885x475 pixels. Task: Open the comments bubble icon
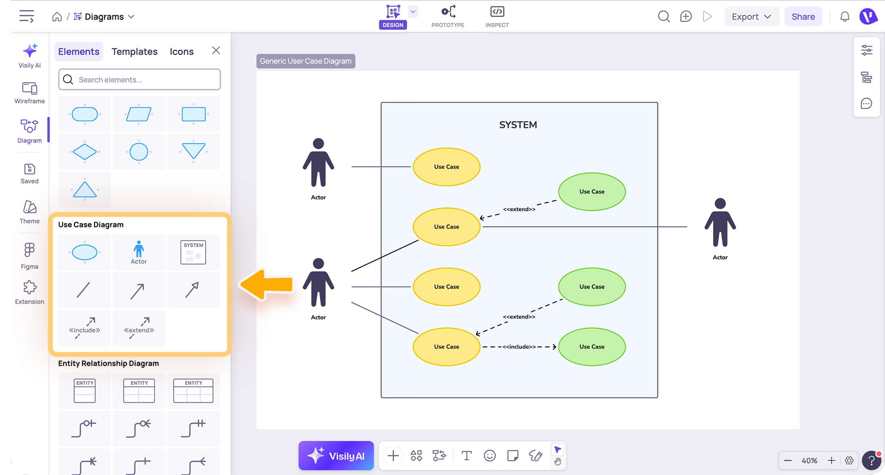866,104
